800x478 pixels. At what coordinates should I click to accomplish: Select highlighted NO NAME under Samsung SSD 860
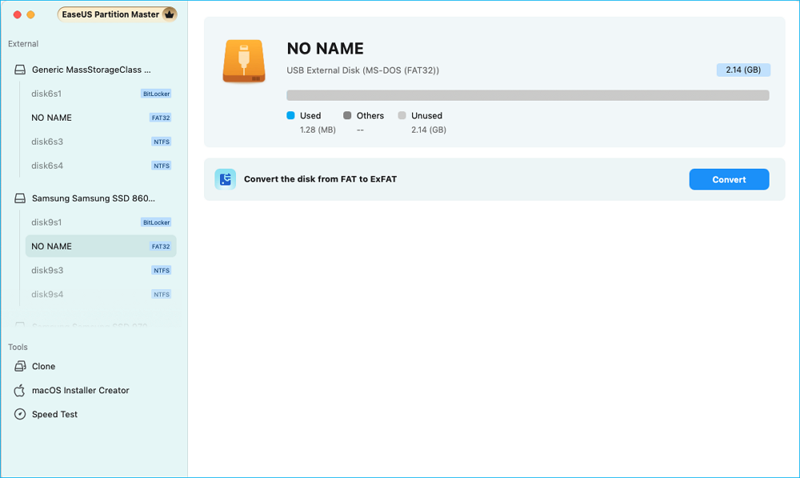[x=101, y=246]
